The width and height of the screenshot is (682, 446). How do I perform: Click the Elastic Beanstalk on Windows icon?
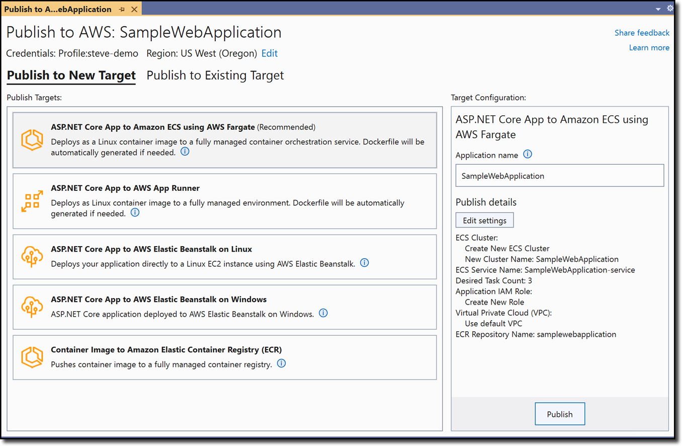(x=32, y=307)
